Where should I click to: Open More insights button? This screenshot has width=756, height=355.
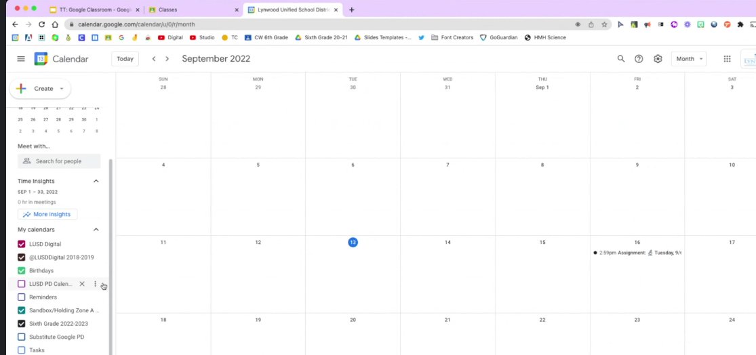pos(47,214)
